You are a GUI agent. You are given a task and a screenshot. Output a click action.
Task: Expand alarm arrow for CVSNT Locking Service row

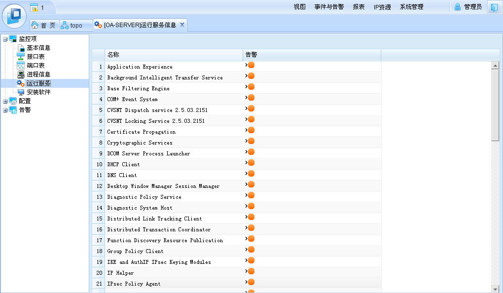click(247, 119)
